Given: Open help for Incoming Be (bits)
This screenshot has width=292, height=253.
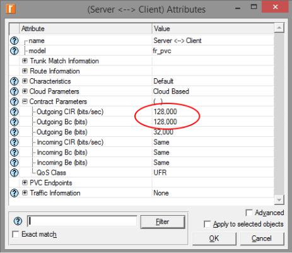Looking at the screenshot, I should click(15, 162).
